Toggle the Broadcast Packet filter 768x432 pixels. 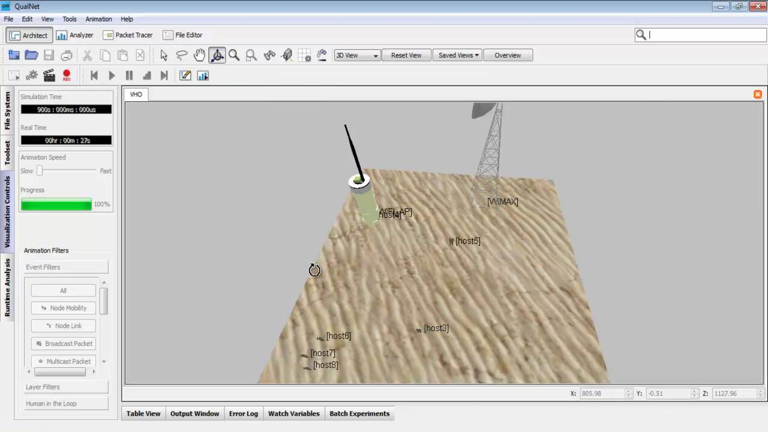[x=63, y=343]
